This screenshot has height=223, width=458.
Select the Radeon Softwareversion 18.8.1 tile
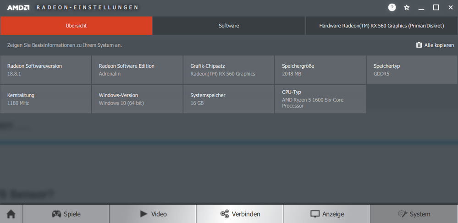46,70
